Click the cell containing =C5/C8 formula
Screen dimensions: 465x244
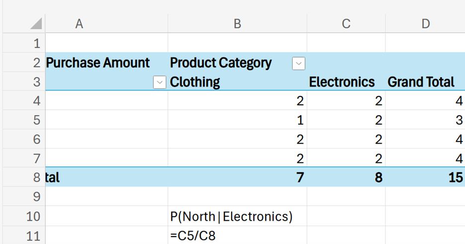tap(237, 236)
